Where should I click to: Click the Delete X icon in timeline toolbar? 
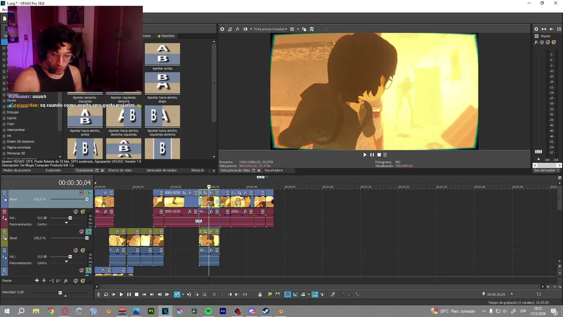tap(214, 295)
